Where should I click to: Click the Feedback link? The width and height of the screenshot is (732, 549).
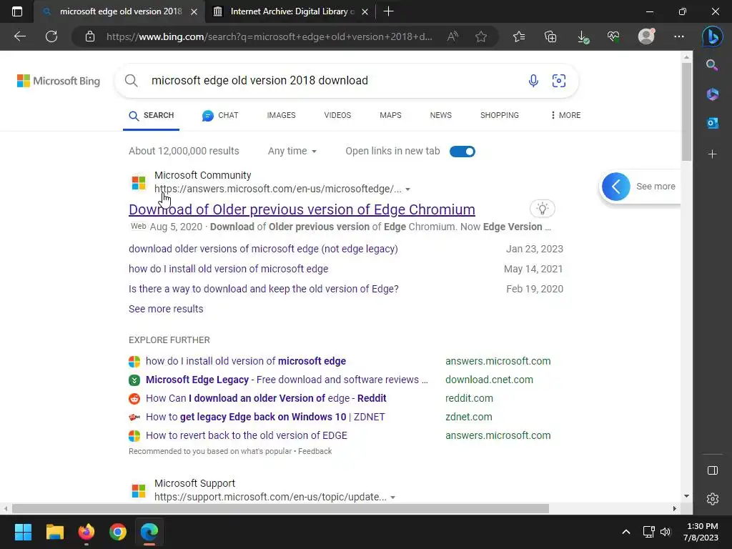coord(315,452)
